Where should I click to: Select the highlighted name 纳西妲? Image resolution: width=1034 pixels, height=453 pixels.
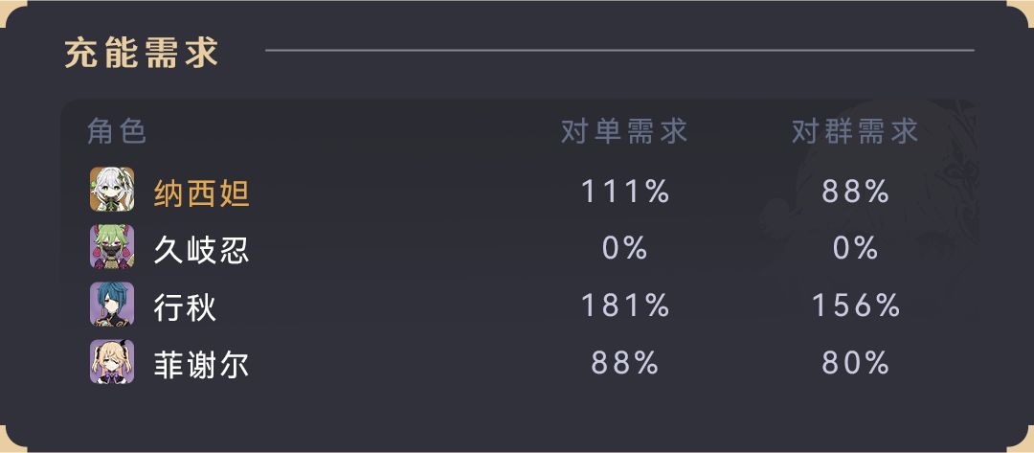click(x=202, y=193)
